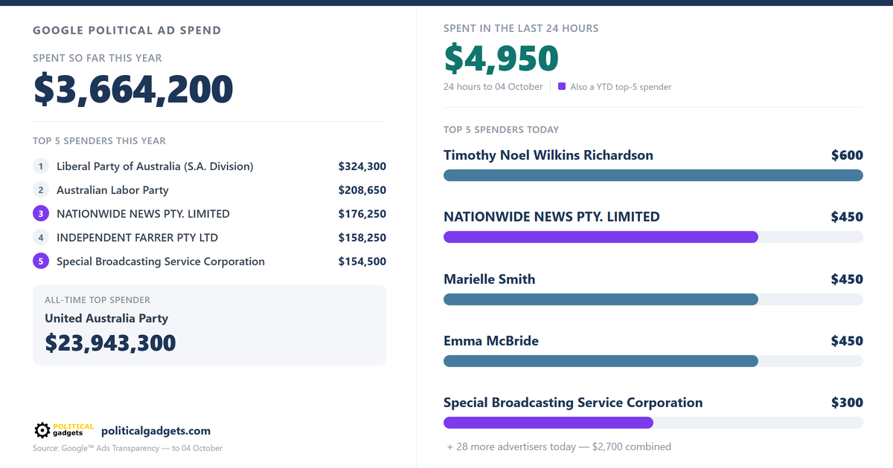Click the '24 hours to 04 October' date text

click(x=493, y=87)
